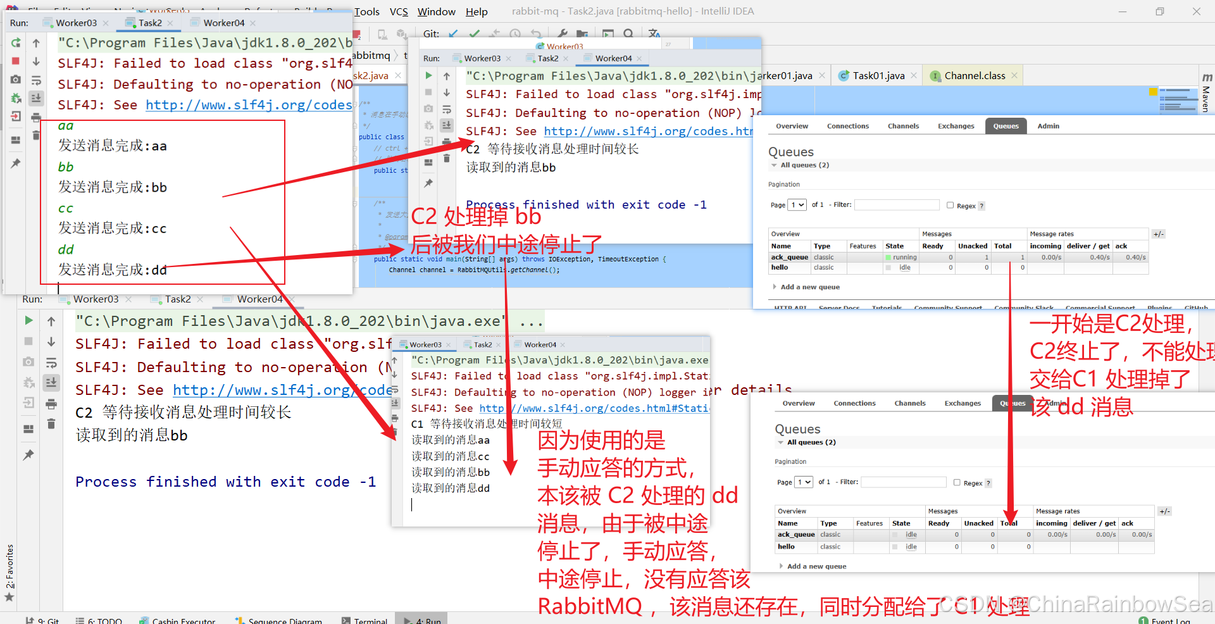Print console output in top-left Run panel
The height and width of the screenshot is (624, 1215).
(36, 117)
